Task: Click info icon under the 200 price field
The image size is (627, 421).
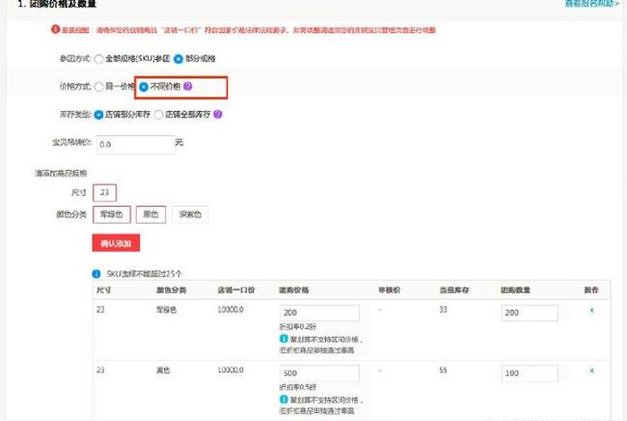Action: [x=284, y=339]
